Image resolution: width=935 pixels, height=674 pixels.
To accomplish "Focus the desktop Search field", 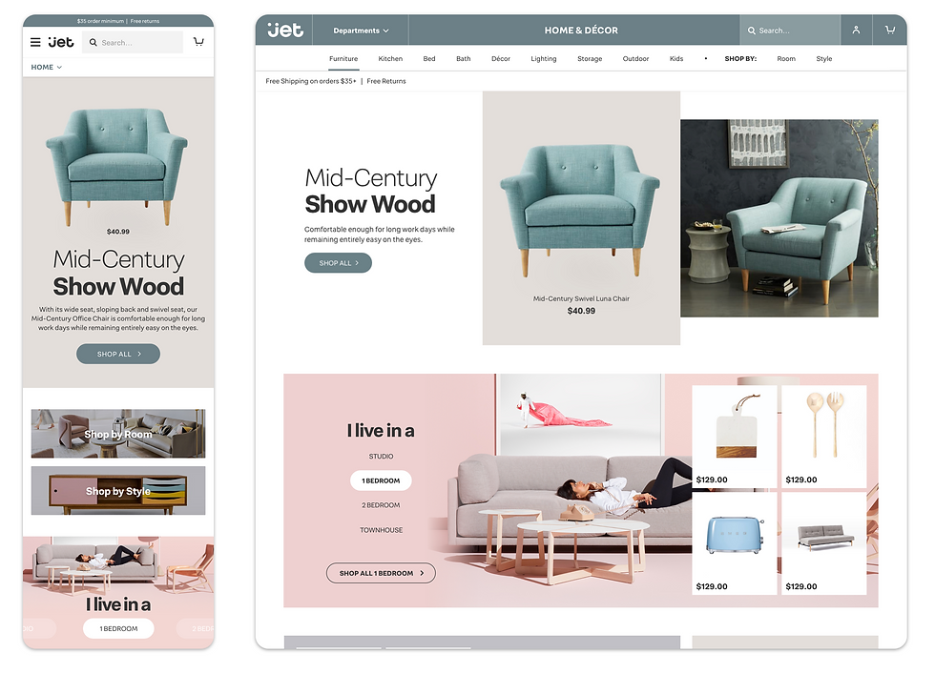I will click(790, 31).
